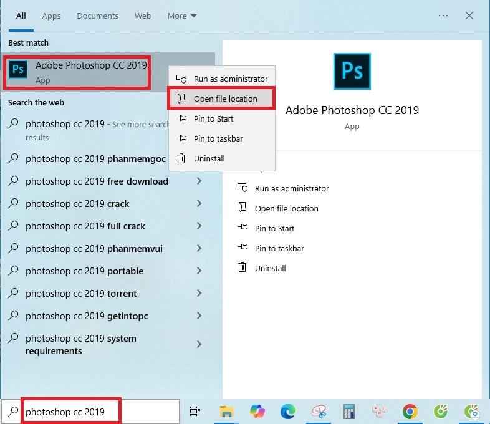This screenshot has height=424, width=490.
Task: Switch to the Documents search tab
Action: (x=97, y=16)
